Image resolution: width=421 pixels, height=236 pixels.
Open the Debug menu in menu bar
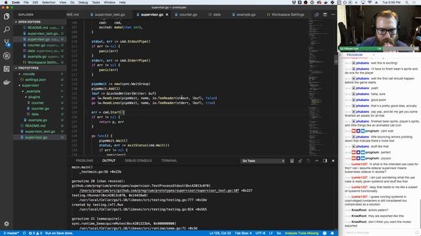tap(83, 2)
